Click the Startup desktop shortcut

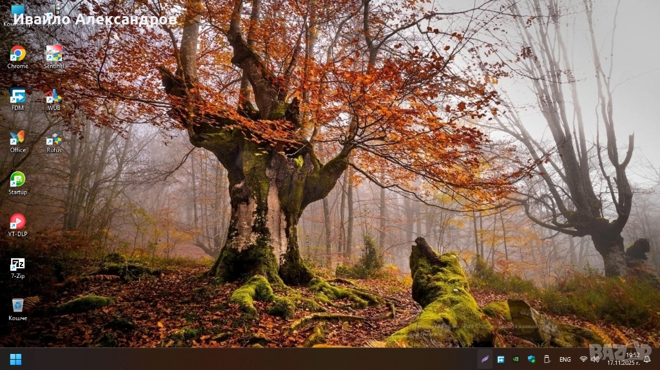(17, 180)
